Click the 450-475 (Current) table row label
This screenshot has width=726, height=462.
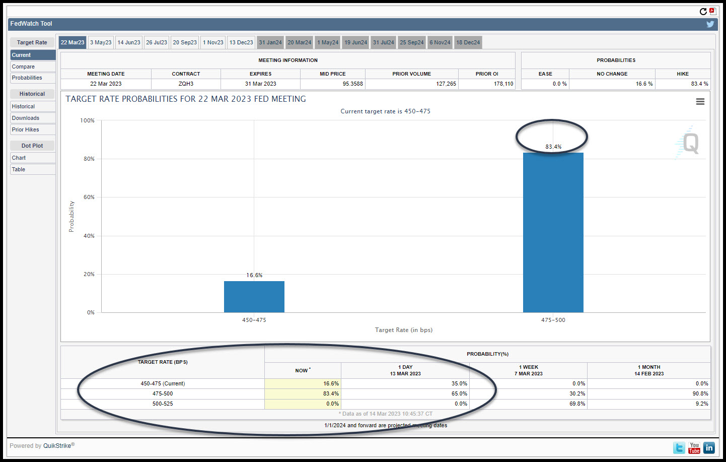[163, 383]
